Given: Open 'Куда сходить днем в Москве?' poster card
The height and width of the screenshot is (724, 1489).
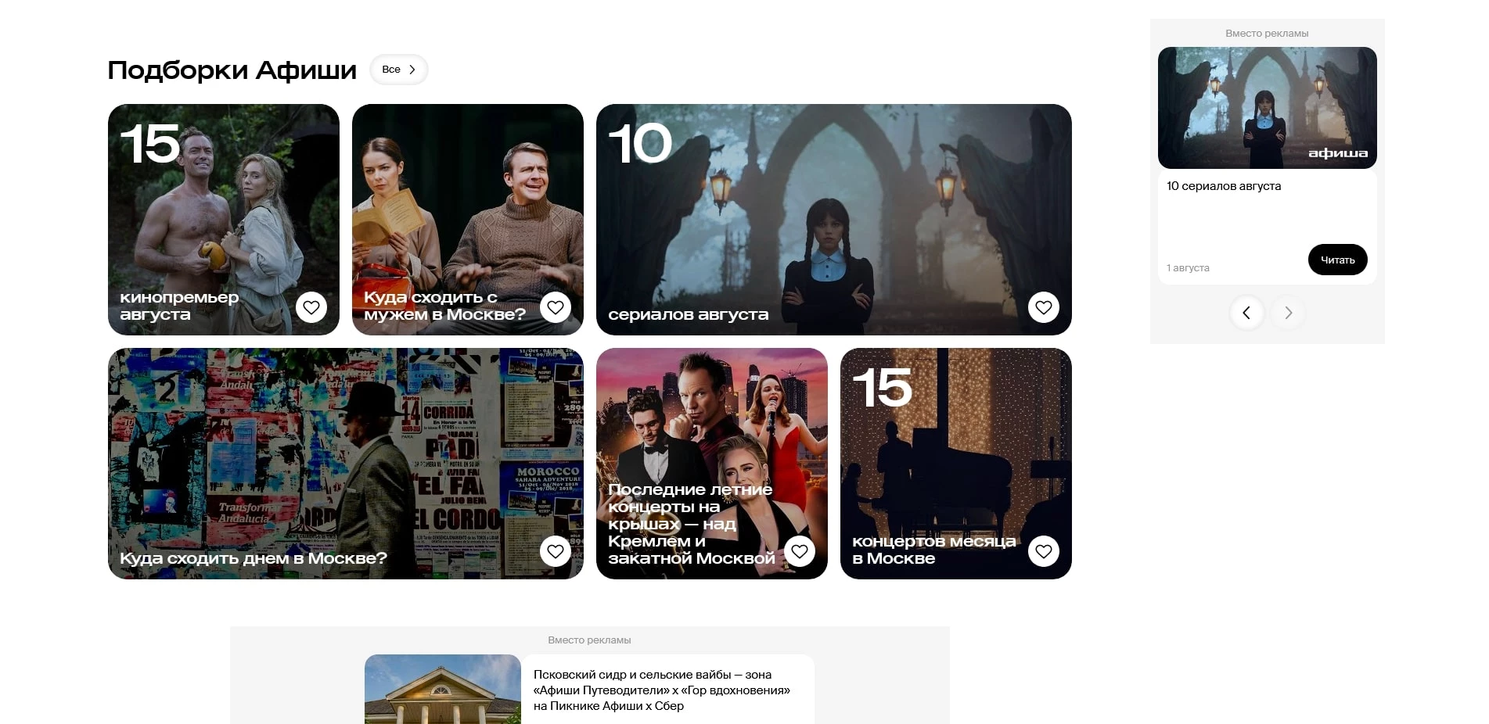Looking at the screenshot, I should point(345,453).
